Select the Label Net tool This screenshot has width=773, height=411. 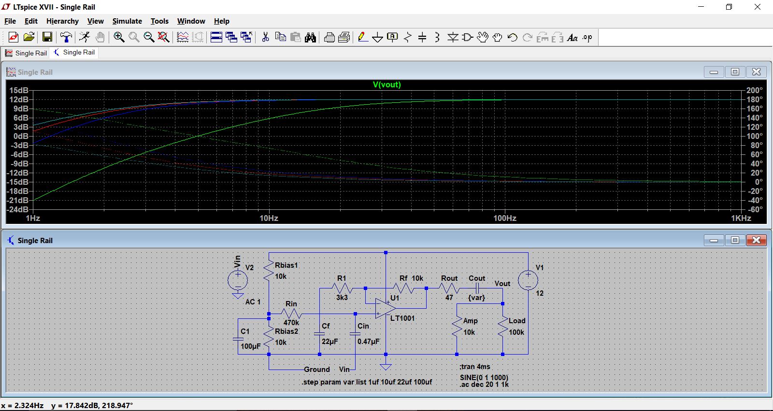(x=393, y=37)
